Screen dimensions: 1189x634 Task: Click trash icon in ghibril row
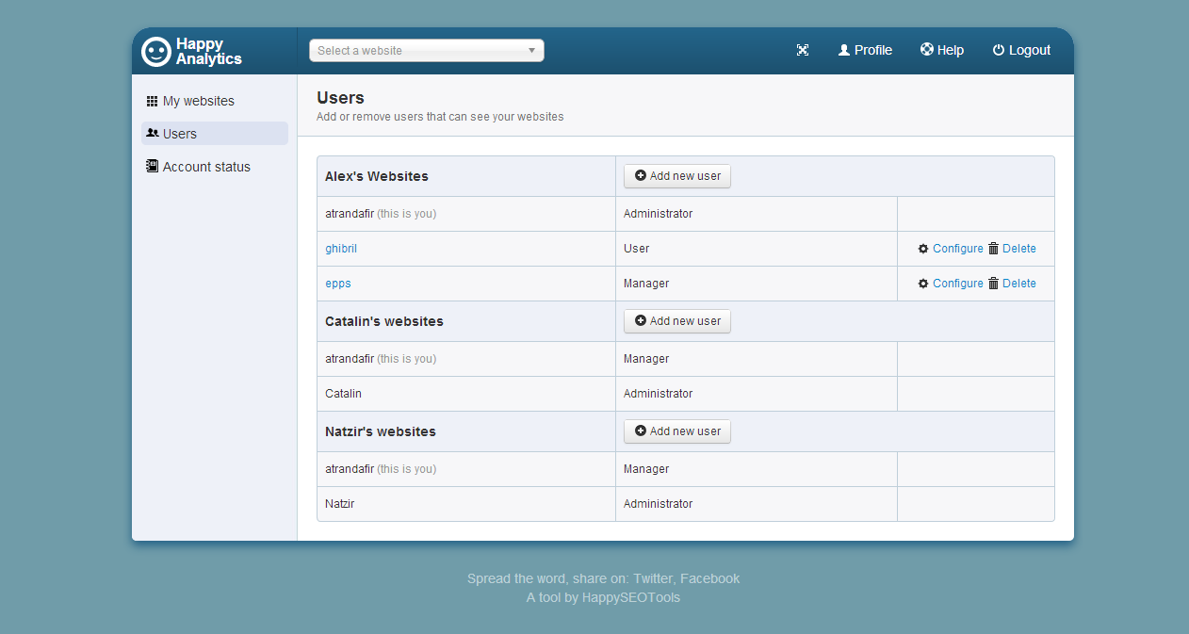click(993, 249)
